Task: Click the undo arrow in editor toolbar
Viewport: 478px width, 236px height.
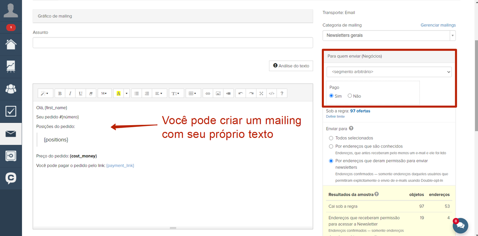Action: point(241,93)
